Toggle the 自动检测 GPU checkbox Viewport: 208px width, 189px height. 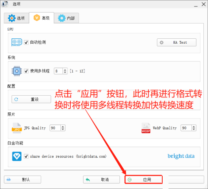tap(26, 42)
